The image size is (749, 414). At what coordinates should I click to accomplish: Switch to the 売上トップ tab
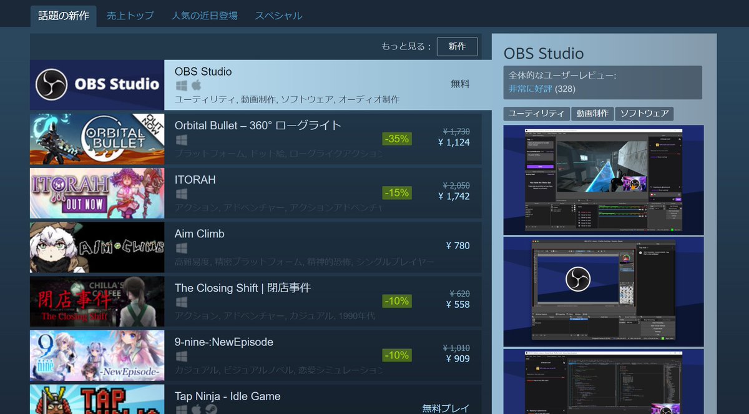[x=130, y=16]
